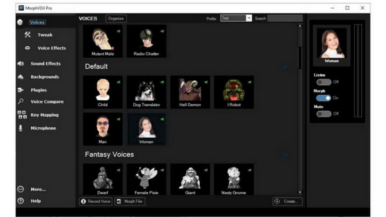Preview Nasty Gnome voice speaker icon

(x=250, y=170)
